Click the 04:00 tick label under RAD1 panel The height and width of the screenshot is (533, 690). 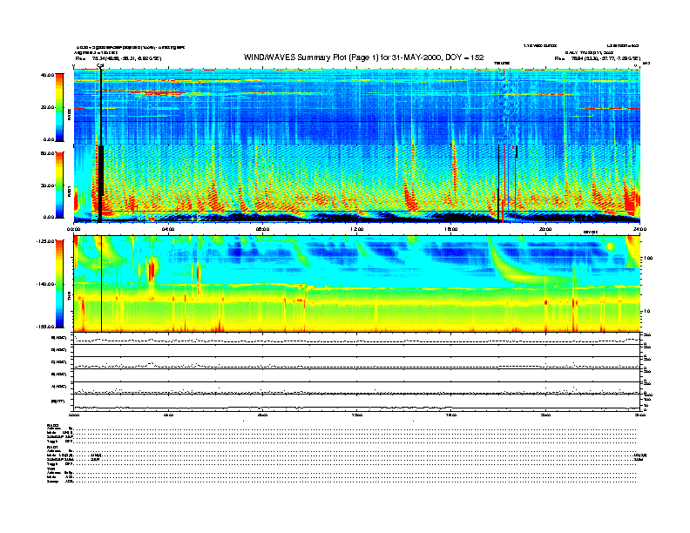168,229
